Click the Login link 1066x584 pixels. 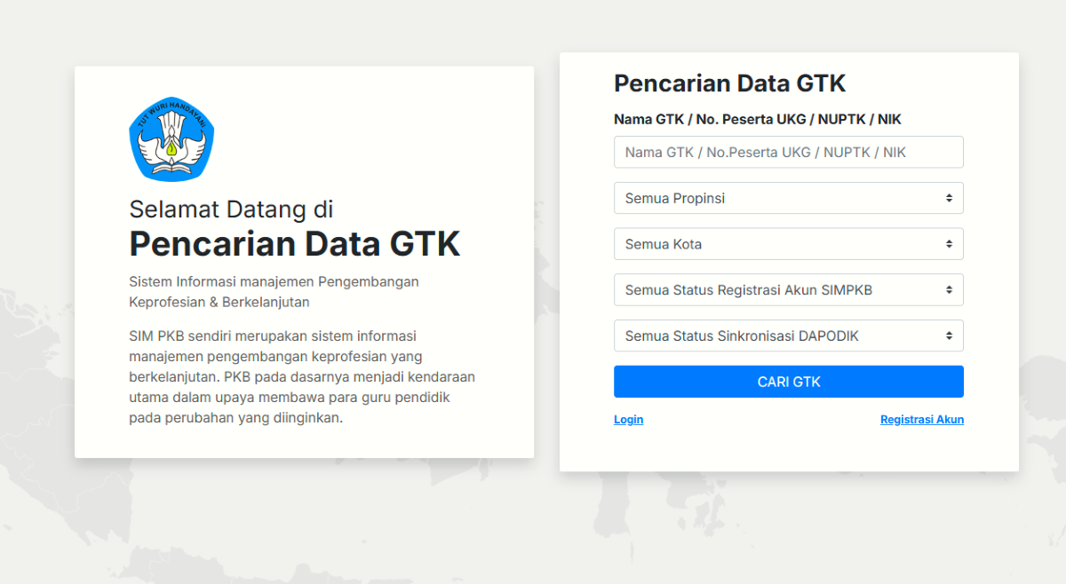(628, 419)
